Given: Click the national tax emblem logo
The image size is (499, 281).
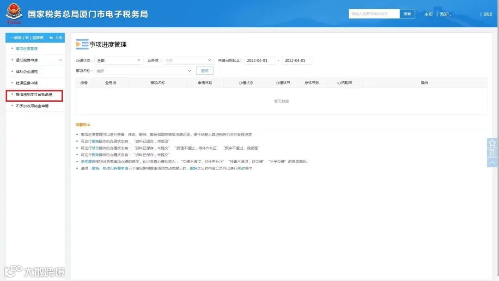Looking at the screenshot, I should coord(14,13).
